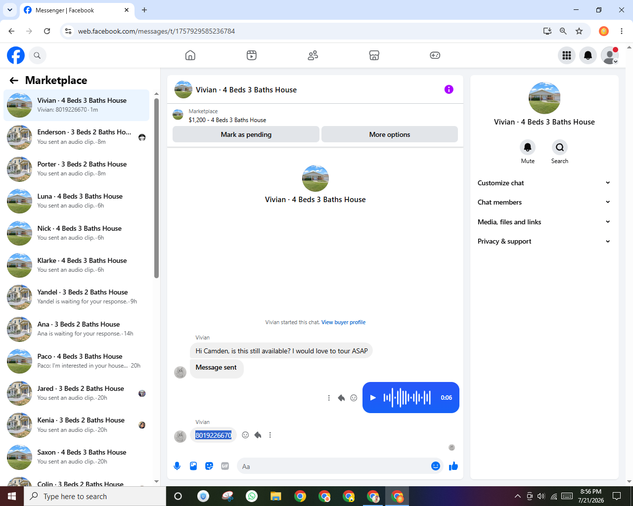Click the back arrow beside Marketplace
633x506 pixels.
[14, 81]
